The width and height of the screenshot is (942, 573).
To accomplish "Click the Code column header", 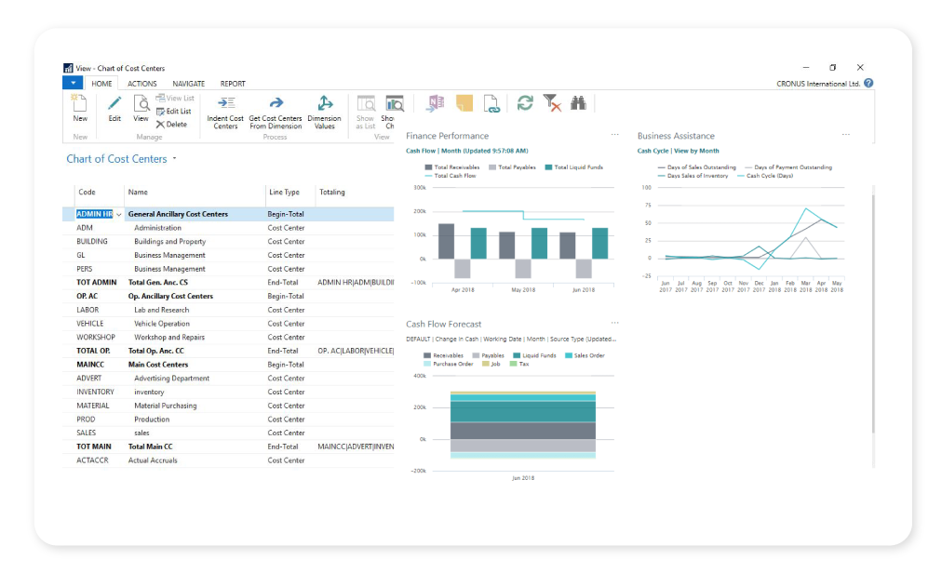I will [87, 193].
